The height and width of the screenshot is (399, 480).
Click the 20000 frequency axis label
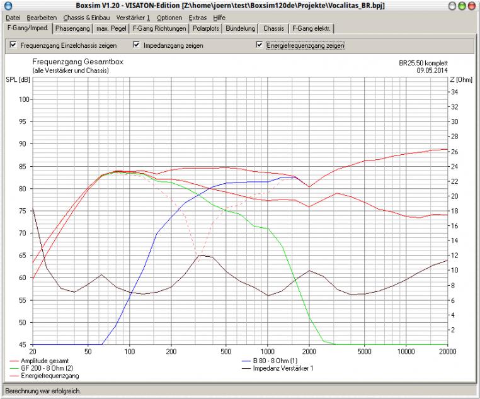(x=447, y=352)
